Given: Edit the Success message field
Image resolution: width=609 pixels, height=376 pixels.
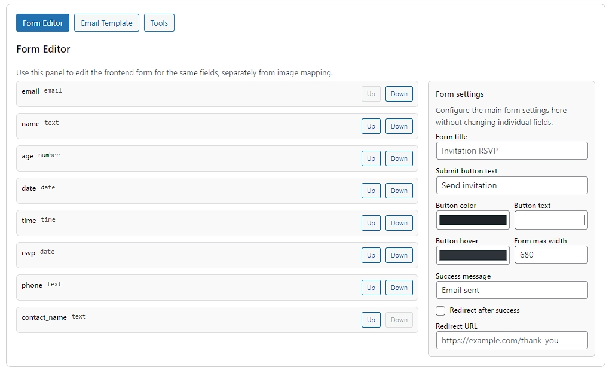Looking at the screenshot, I should point(512,290).
